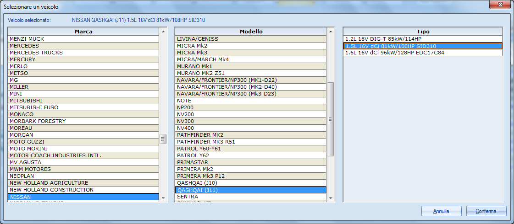Select MITSUBISHI FUSO brand

(x=83, y=107)
